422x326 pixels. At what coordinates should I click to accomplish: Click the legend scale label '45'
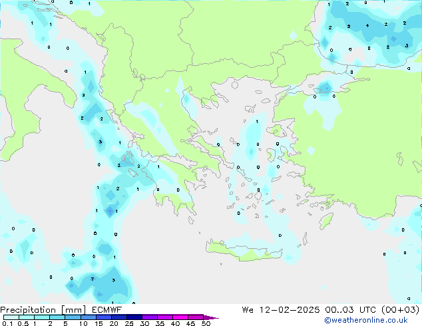(x=191, y=323)
